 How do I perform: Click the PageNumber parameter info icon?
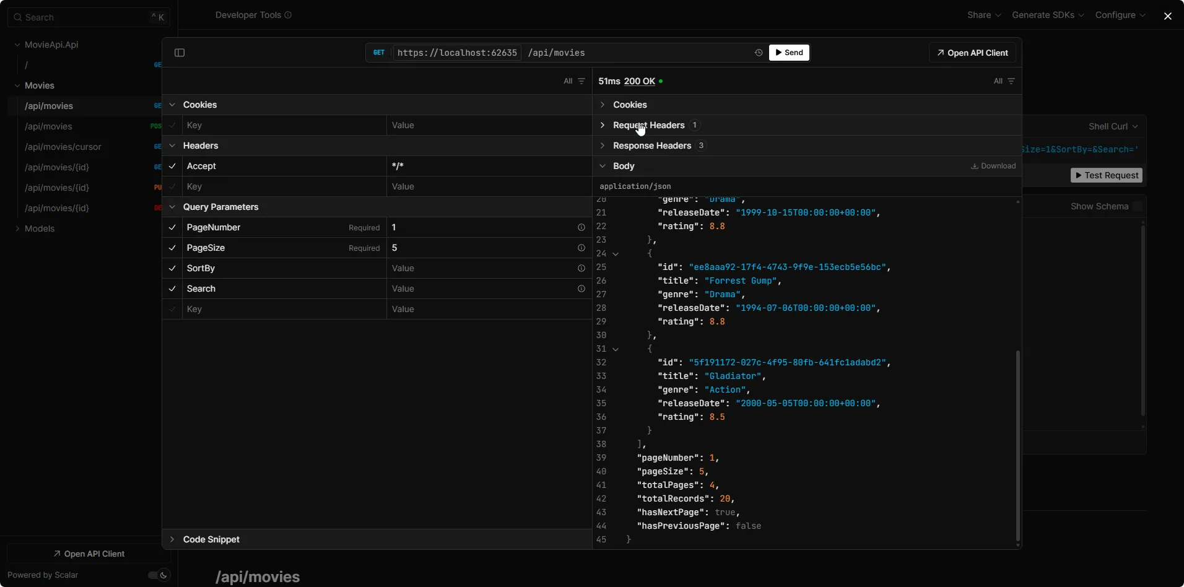pos(581,227)
